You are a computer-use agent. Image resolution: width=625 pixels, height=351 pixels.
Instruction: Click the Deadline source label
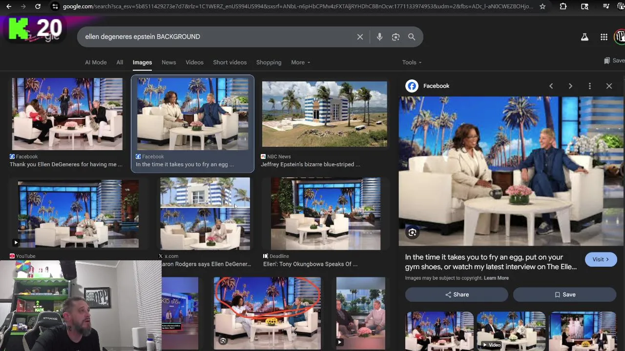click(x=279, y=256)
